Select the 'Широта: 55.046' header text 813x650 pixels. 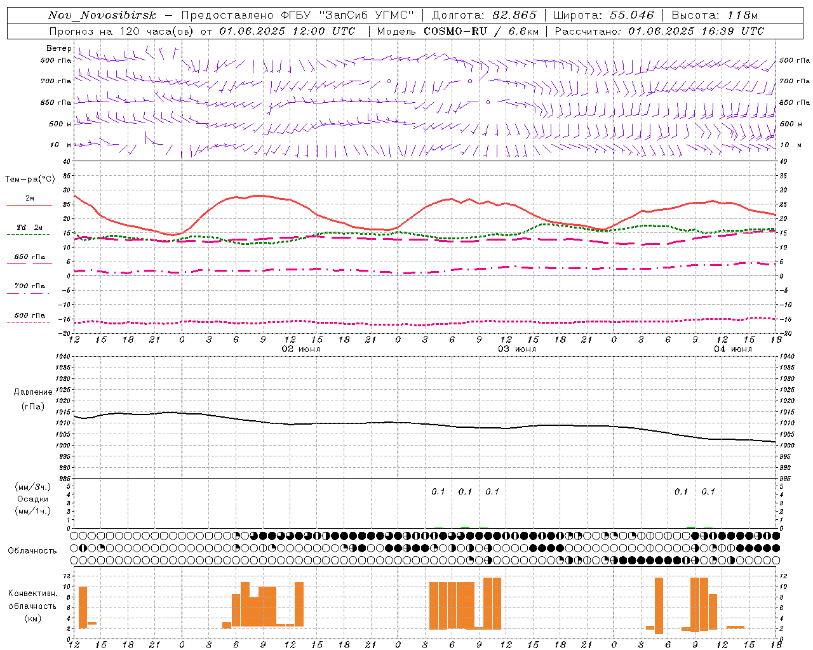(603, 15)
